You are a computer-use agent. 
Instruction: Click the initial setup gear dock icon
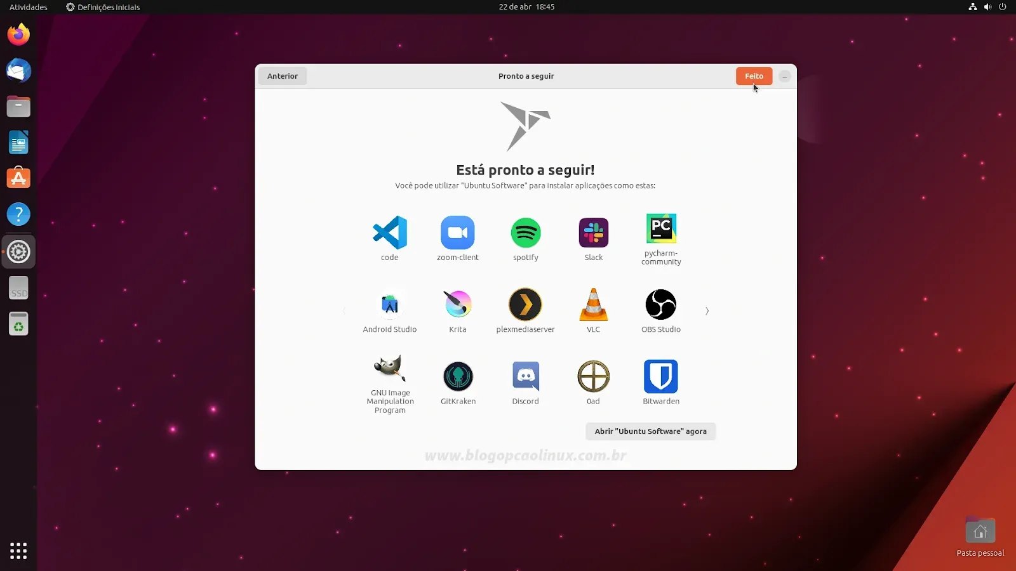coord(18,252)
